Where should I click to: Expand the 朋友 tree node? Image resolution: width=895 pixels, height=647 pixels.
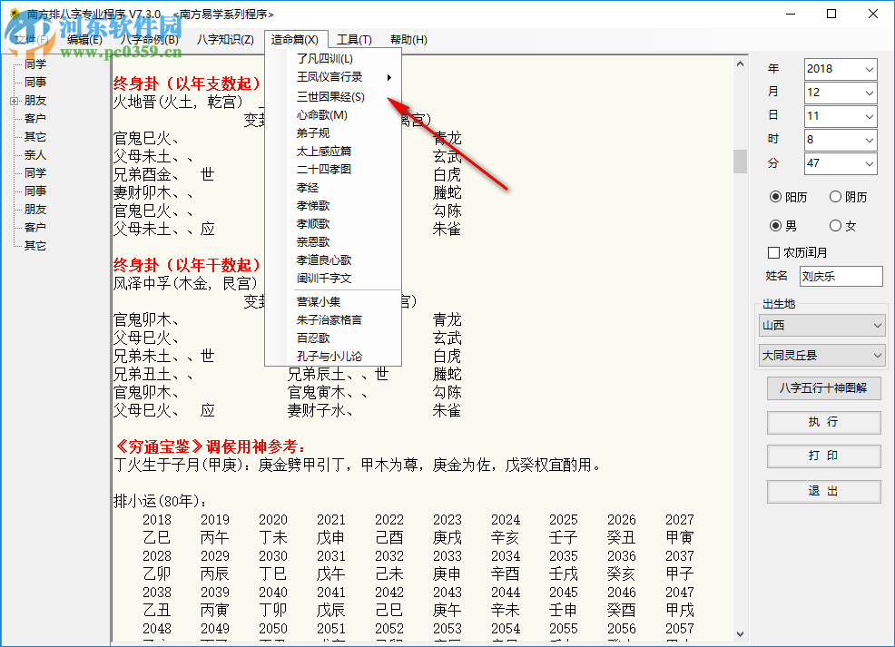click(x=15, y=100)
